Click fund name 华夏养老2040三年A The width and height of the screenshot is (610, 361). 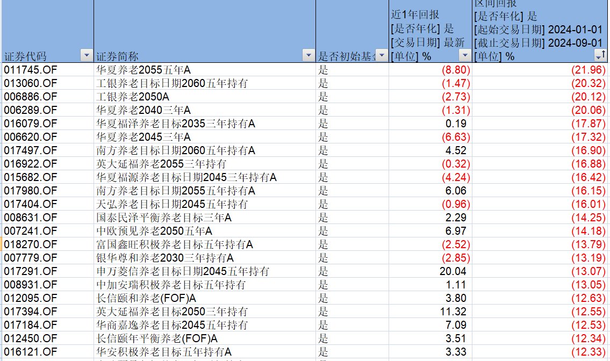(x=143, y=110)
